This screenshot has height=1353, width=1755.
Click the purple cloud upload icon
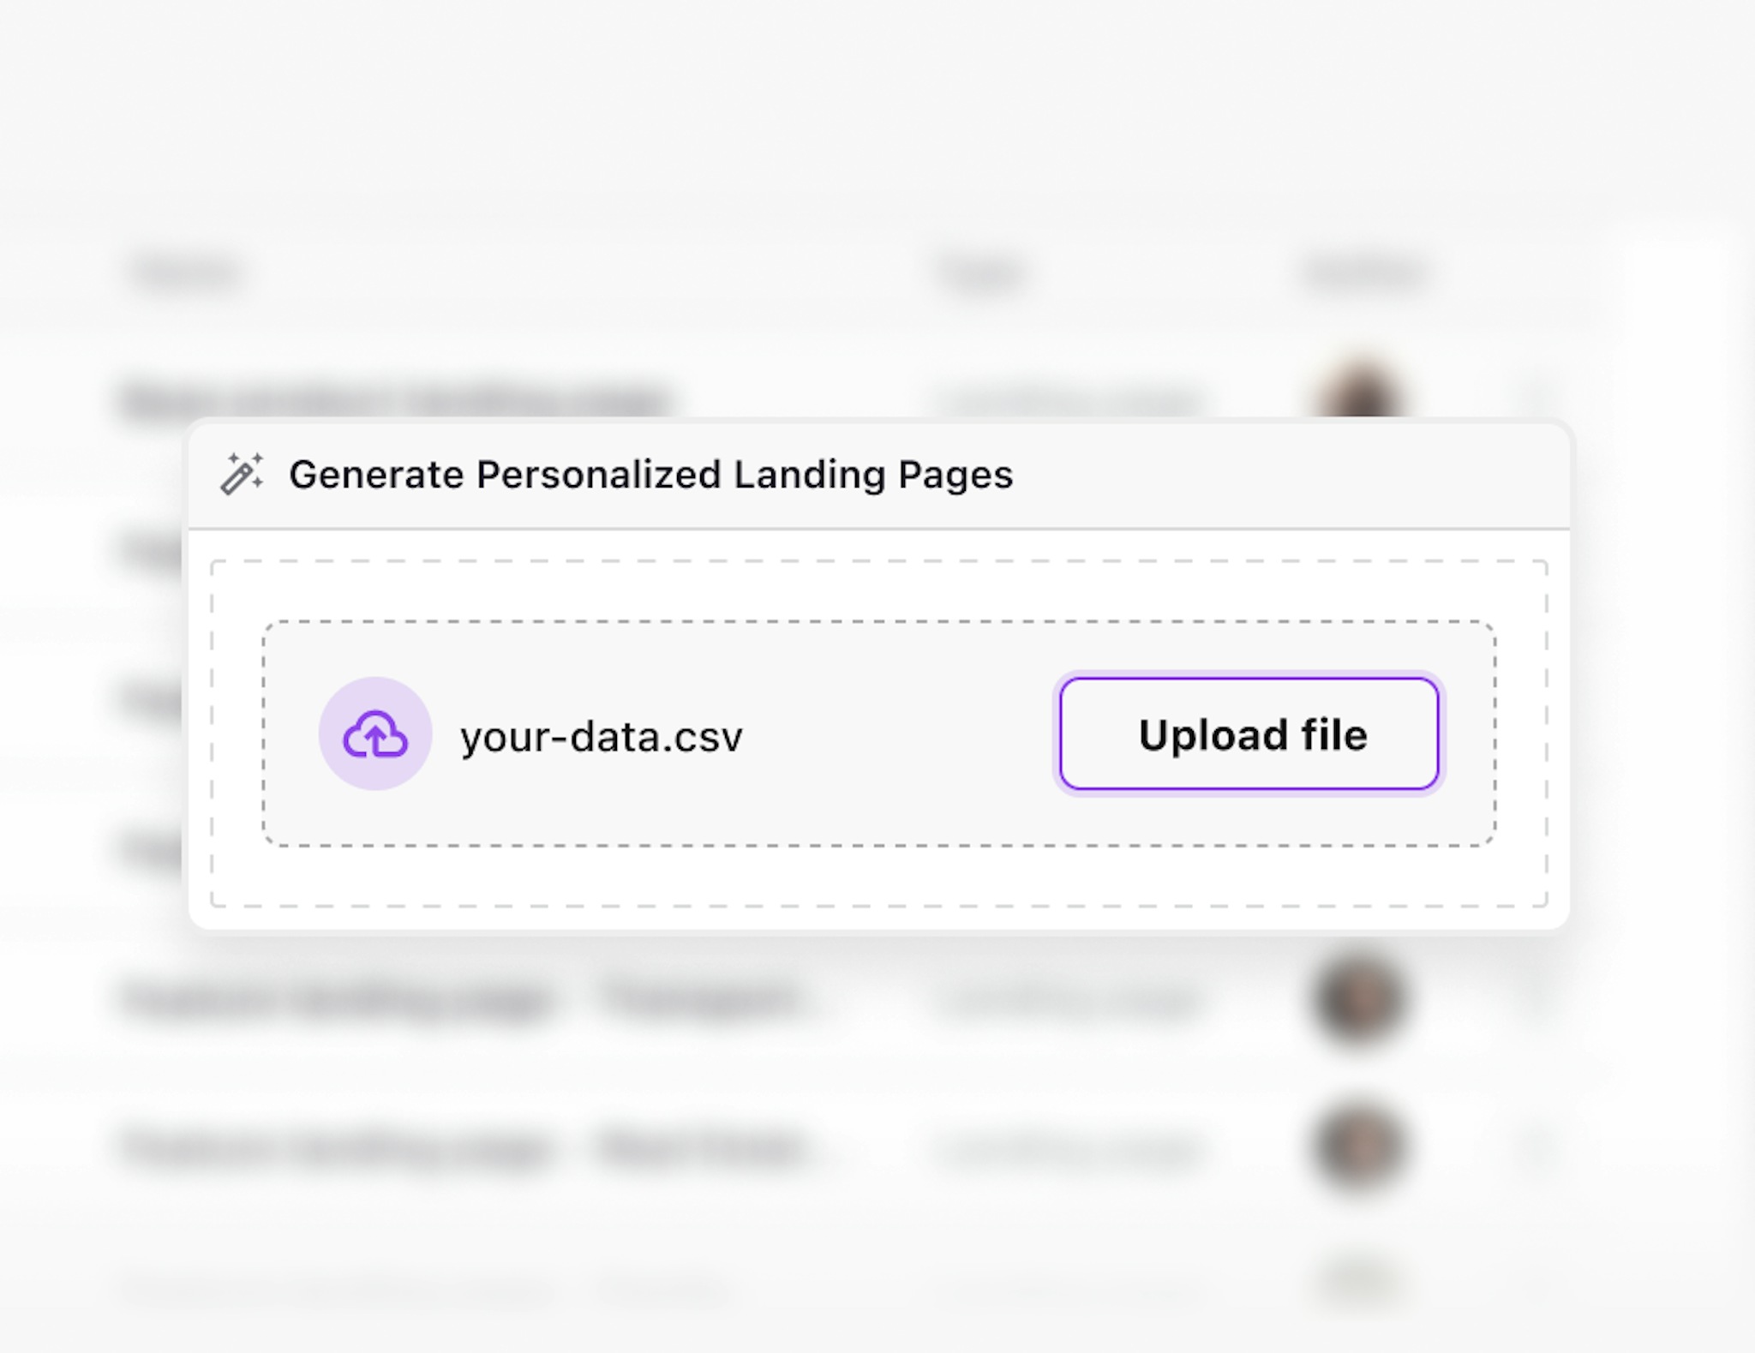click(x=375, y=733)
